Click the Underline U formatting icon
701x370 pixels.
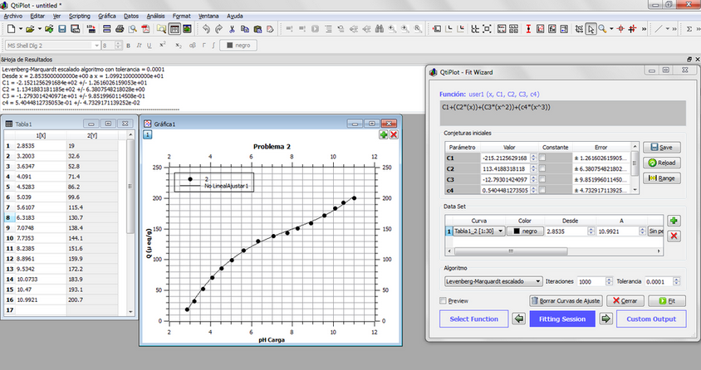coord(149,46)
